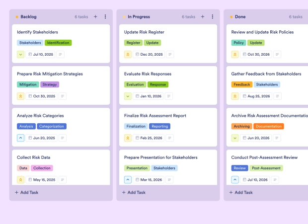Open the In Progress column options menu
Image resolution: width=308 pixels, height=224 pixels.
(x=213, y=17)
